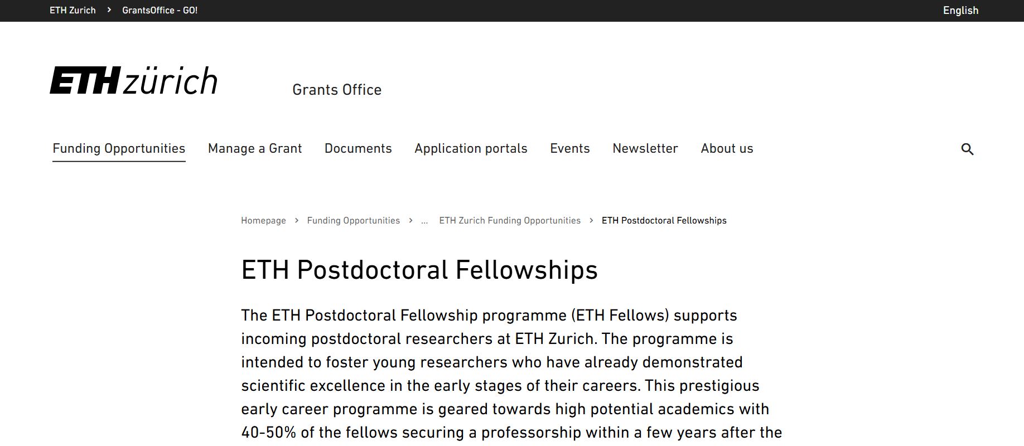Go to the Events section
Viewport: 1024px width, 446px height.
pos(570,148)
